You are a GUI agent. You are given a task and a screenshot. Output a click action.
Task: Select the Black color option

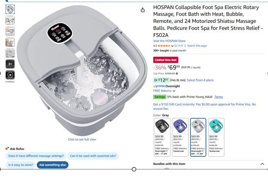tap(162, 137)
